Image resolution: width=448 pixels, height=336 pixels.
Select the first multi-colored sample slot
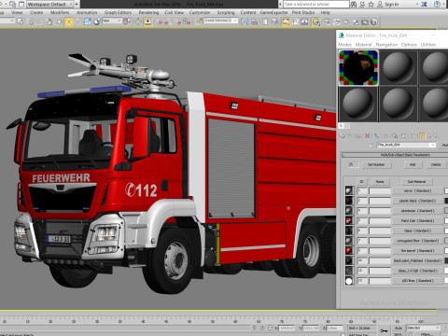tap(358, 67)
